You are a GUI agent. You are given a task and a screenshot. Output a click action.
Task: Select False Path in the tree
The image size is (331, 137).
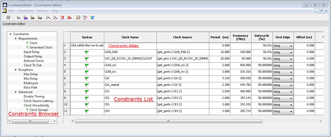coord(30,87)
